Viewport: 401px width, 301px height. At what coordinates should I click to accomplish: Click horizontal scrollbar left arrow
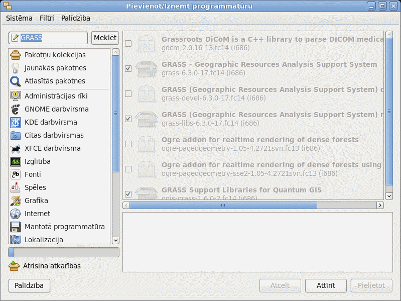point(126,206)
